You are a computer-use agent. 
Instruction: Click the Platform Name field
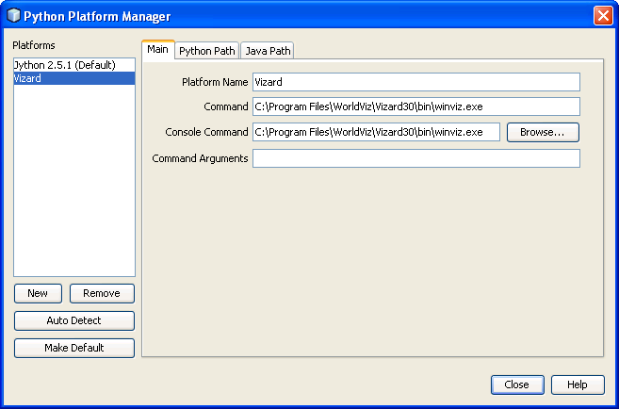[416, 82]
